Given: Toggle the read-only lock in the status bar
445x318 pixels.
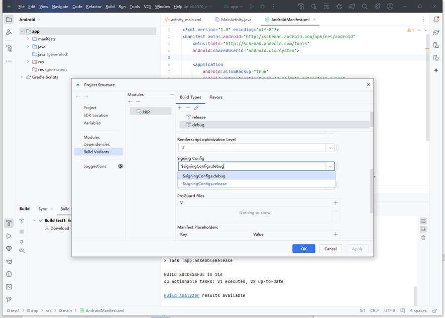Looking at the screenshot, I should pyautogui.click(x=434, y=310).
